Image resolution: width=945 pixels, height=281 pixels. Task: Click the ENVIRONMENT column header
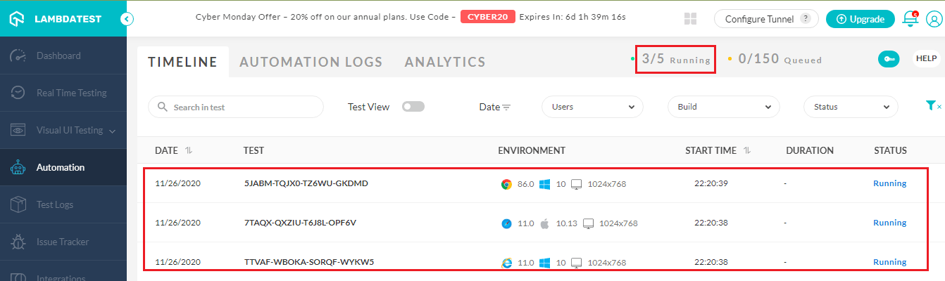[x=532, y=150]
